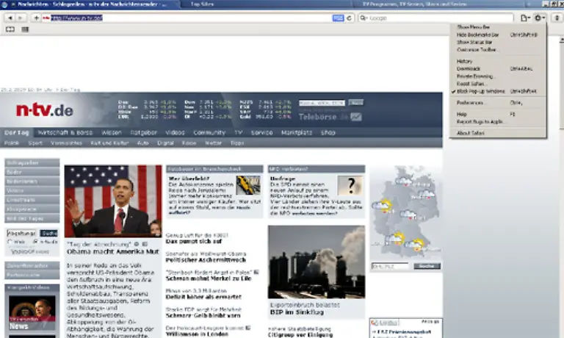Choose Show Menu Bar from gear menu
Image resolution: width=564 pixels, height=338 pixels.
click(498, 27)
